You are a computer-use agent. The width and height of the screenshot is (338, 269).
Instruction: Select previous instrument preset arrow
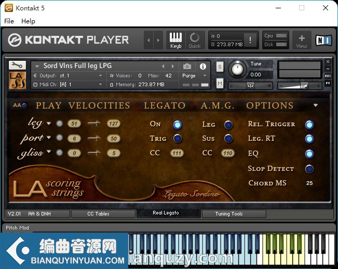click(x=163, y=66)
